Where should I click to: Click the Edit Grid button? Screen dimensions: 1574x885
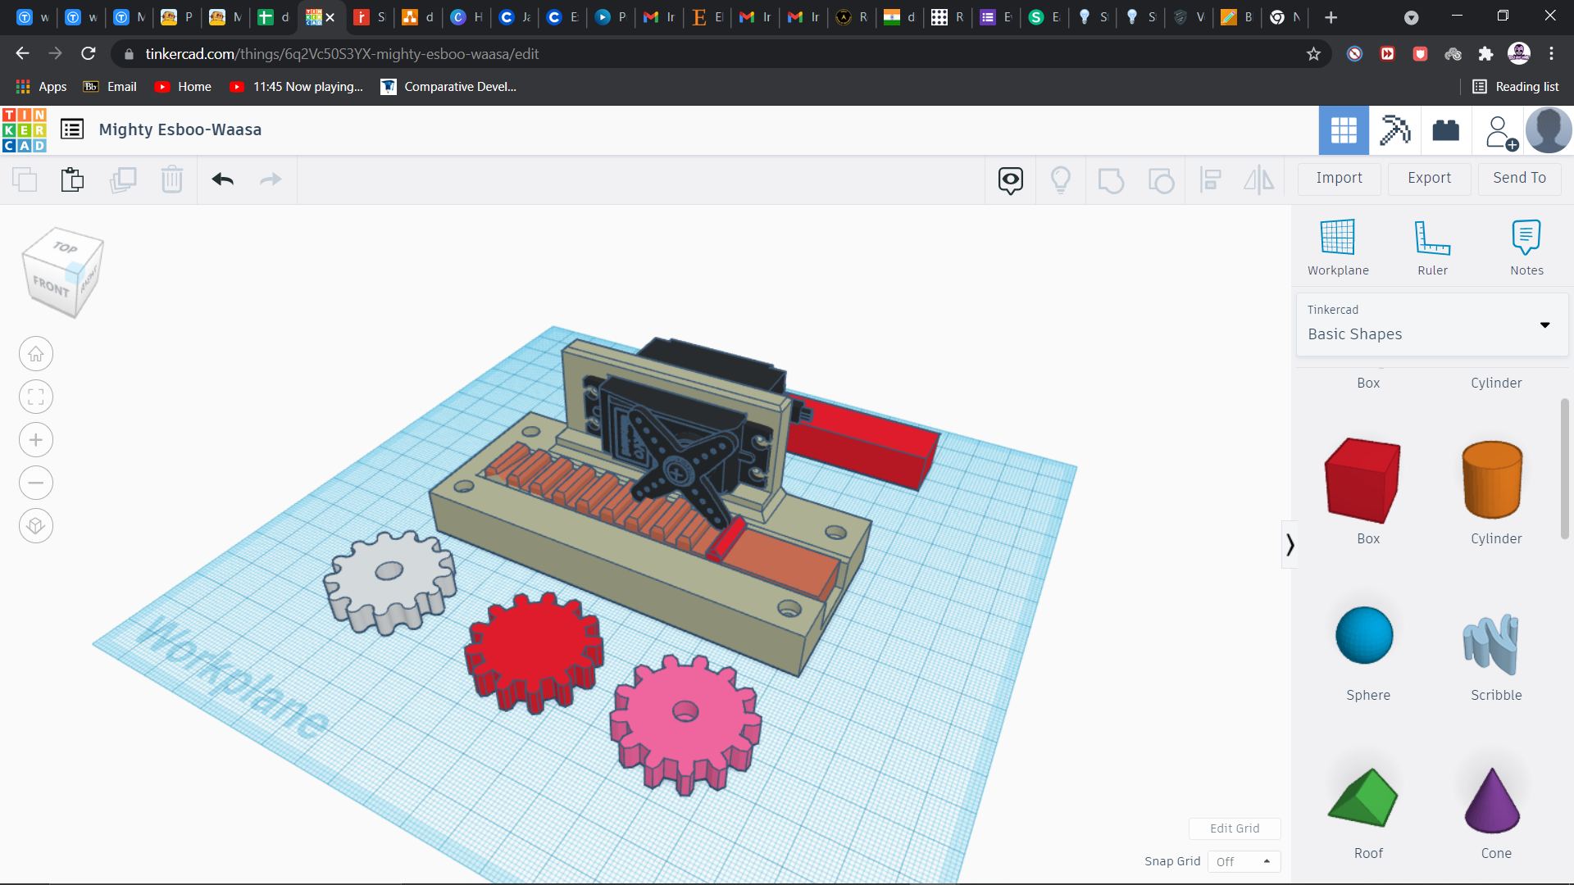pos(1234,828)
